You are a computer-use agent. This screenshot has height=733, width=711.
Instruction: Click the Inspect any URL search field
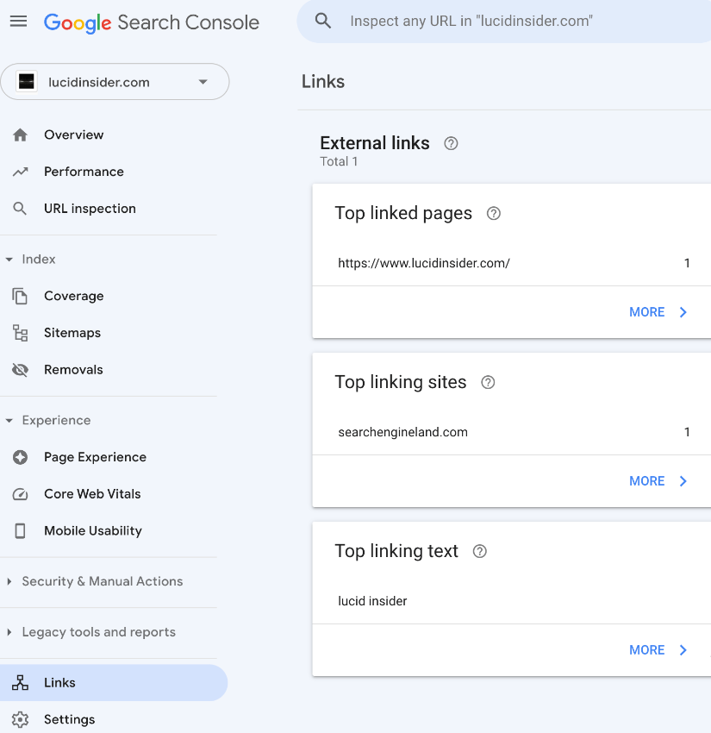[517, 22]
